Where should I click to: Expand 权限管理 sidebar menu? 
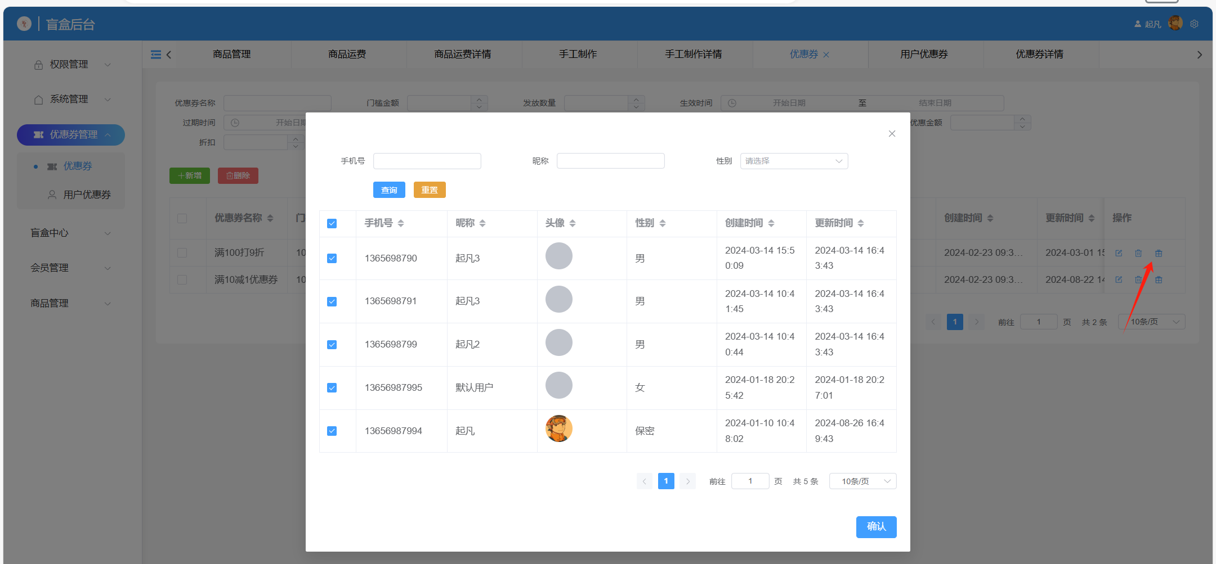(71, 65)
